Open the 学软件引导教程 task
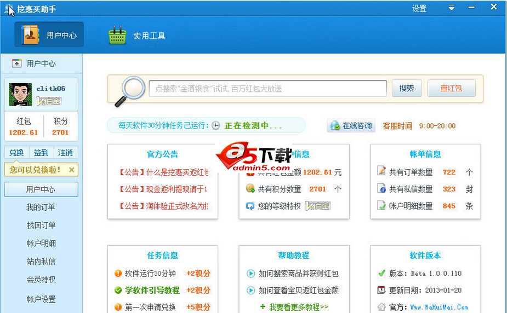Screen dimensions: 507x313 [152, 290]
